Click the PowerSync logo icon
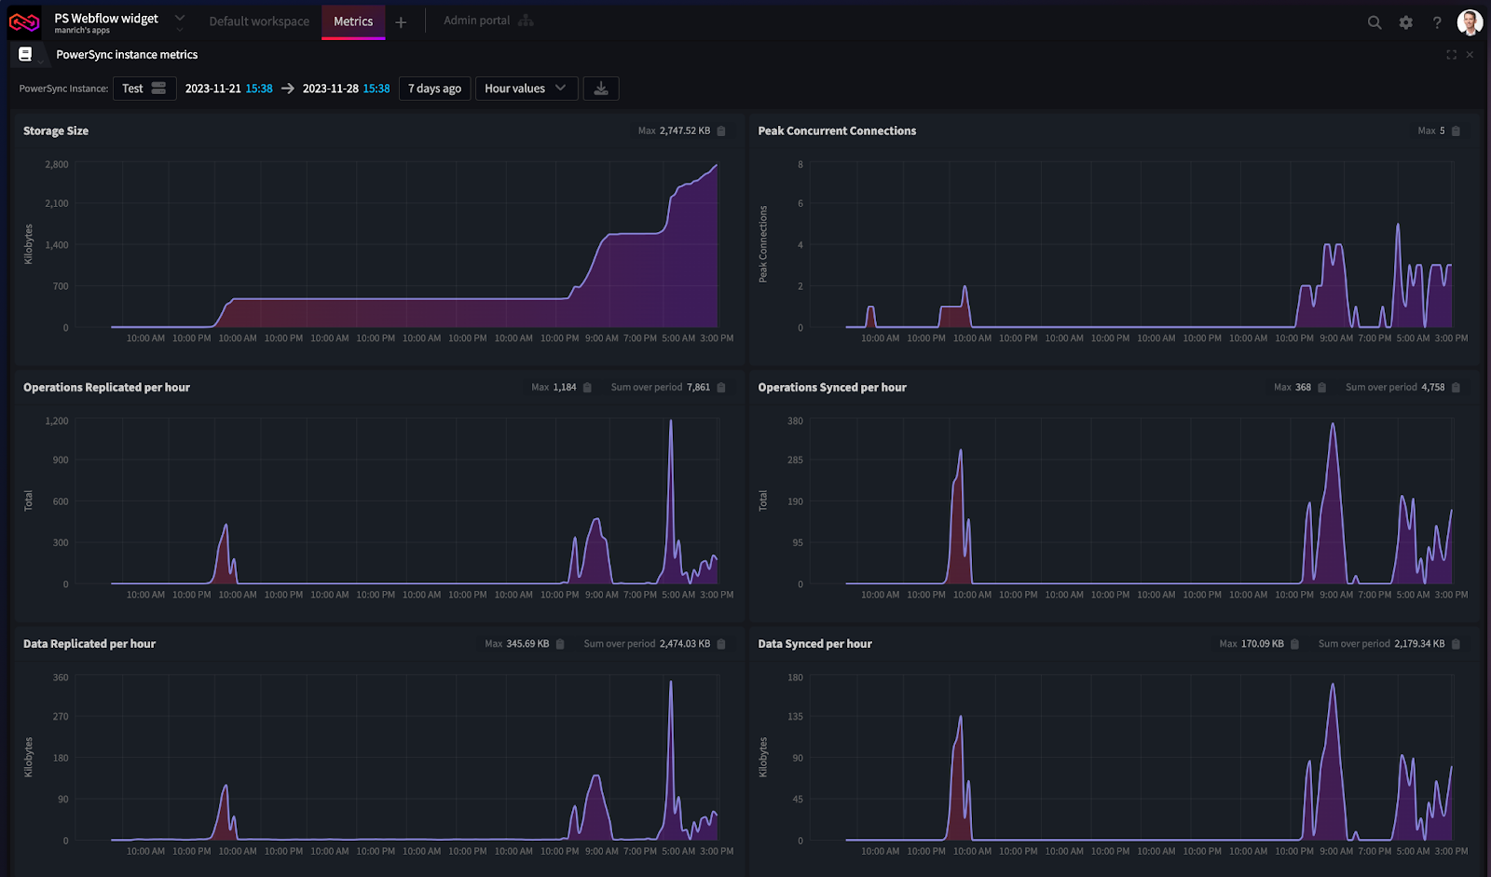The width and height of the screenshot is (1491, 877). (24, 21)
